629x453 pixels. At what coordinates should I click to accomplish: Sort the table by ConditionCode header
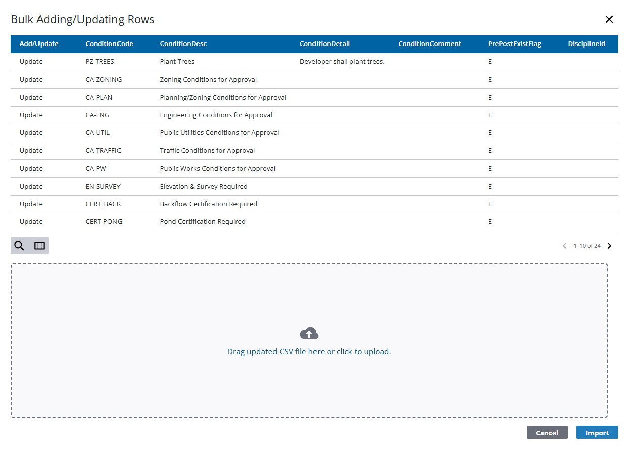click(x=109, y=44)
